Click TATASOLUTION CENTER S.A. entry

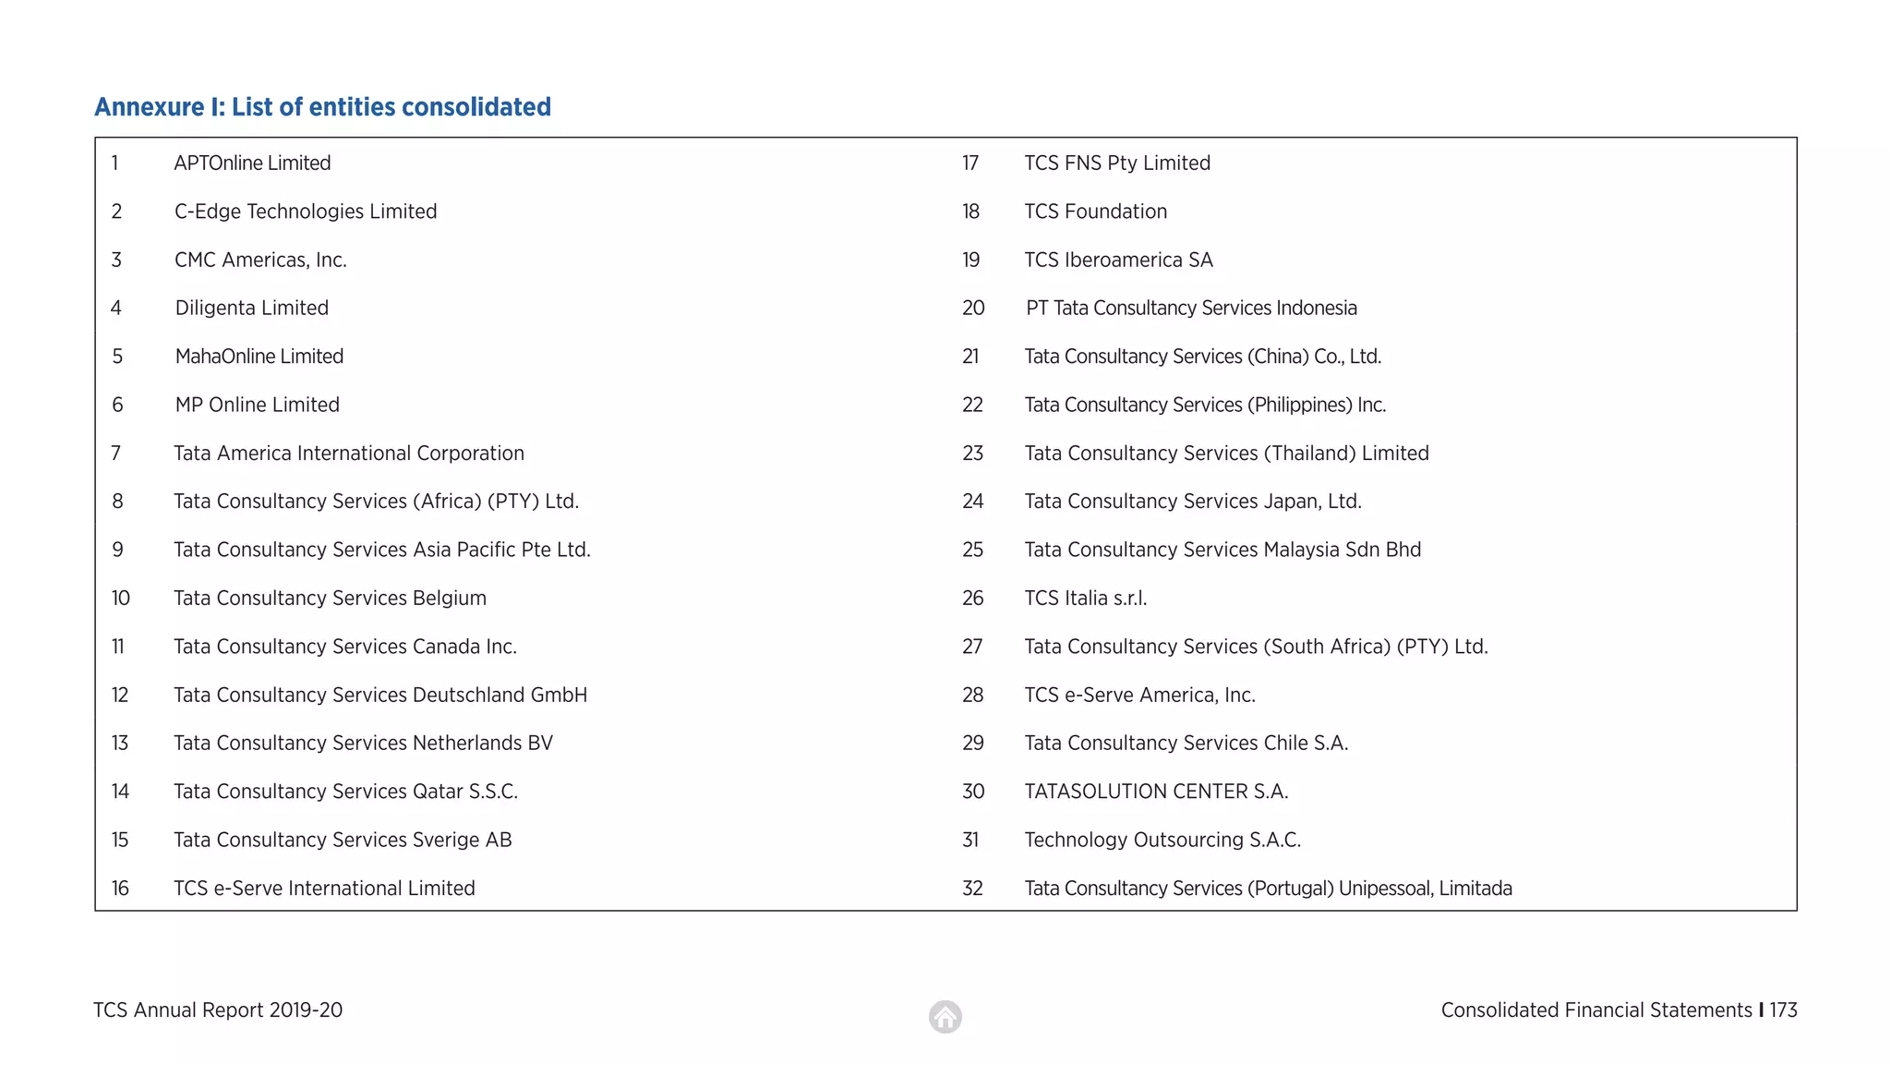click(x=1156, y=792)
